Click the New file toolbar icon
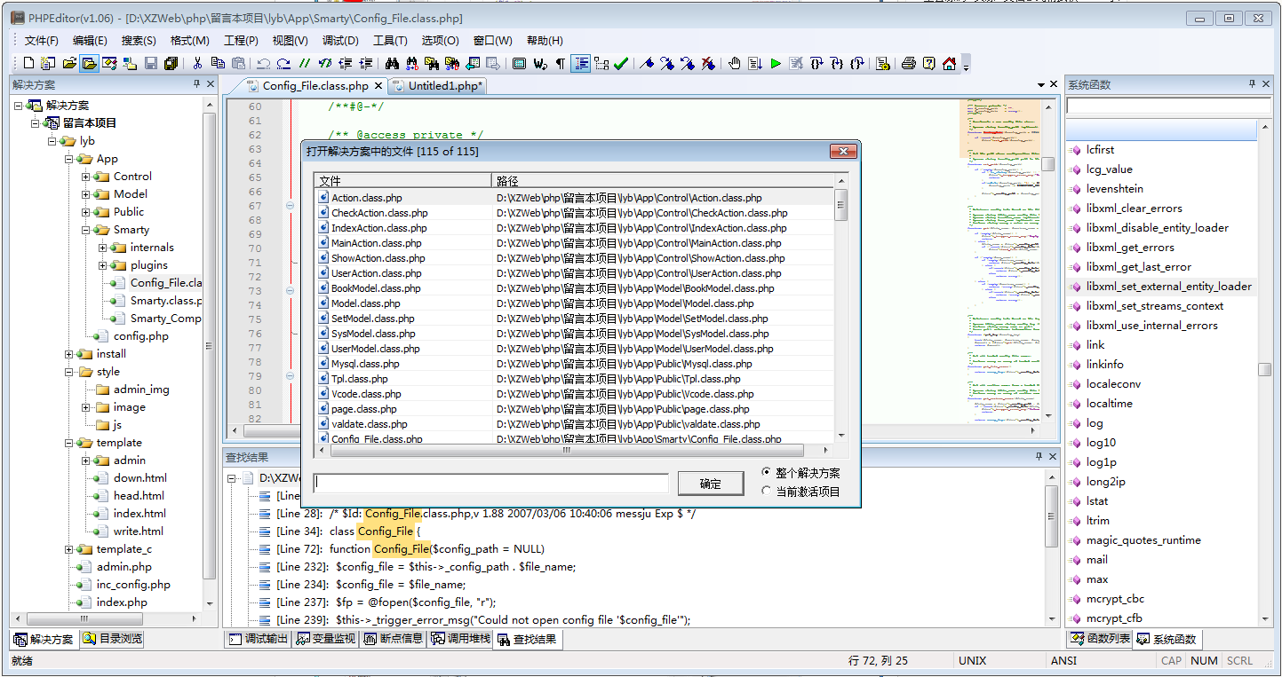 point(29,63)
